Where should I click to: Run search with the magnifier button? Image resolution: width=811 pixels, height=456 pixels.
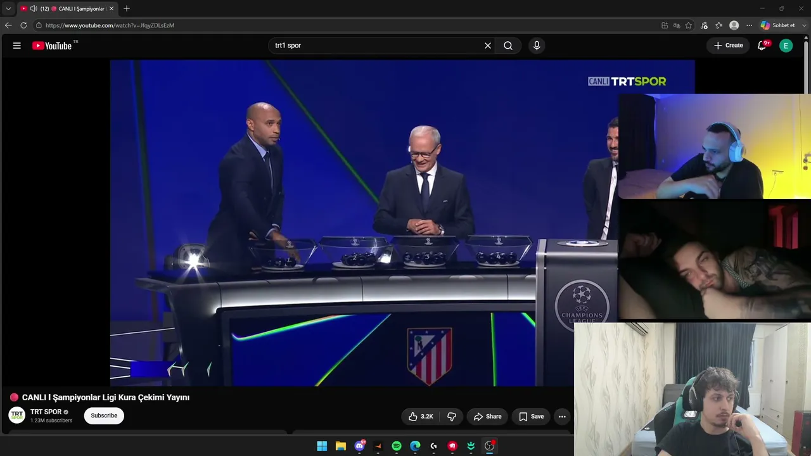click(508, 46)
